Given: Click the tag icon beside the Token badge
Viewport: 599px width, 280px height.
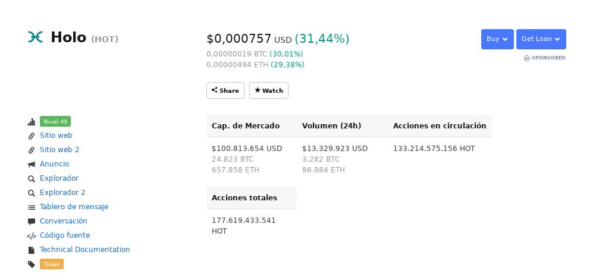Looking at the screenshot, I should pos(32,265).
